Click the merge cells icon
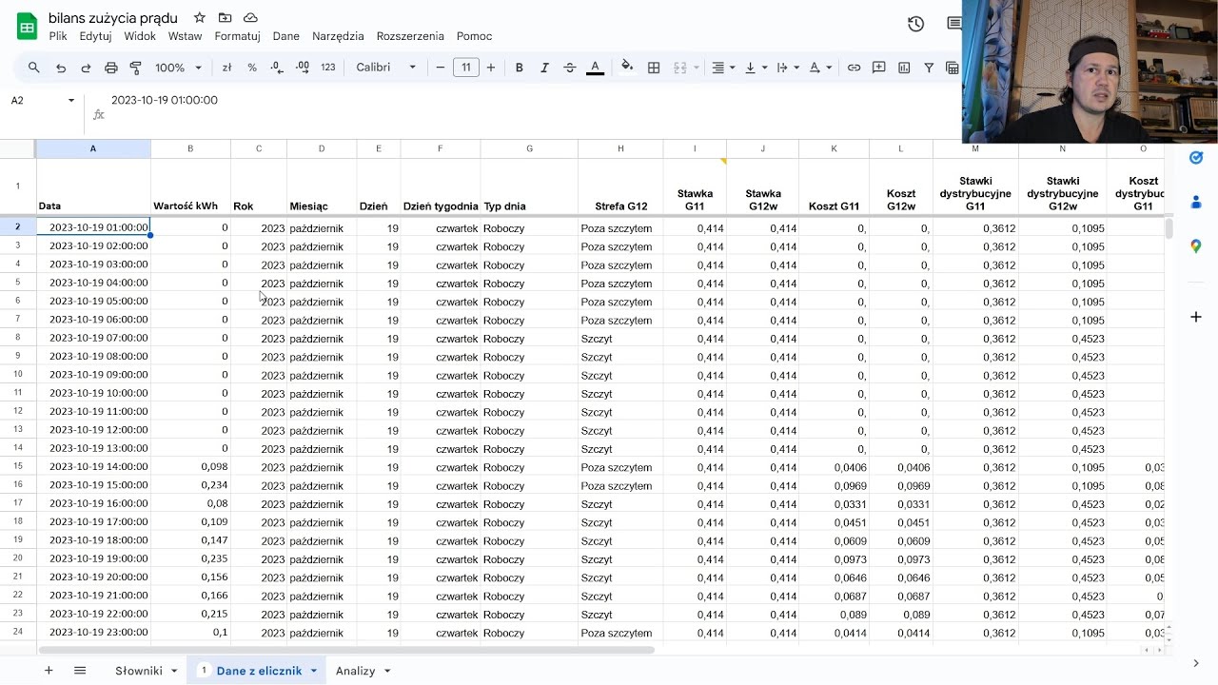 pos(680,68)
